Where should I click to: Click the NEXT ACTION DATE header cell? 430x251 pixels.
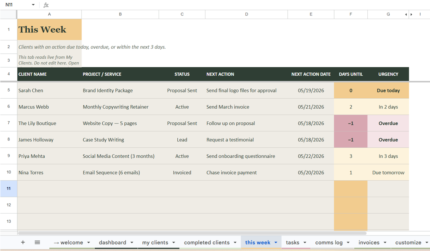coord(311,74)
